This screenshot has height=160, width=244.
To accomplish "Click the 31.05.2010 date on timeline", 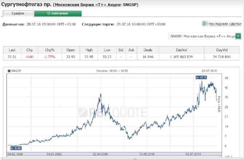I will (147, 154).
